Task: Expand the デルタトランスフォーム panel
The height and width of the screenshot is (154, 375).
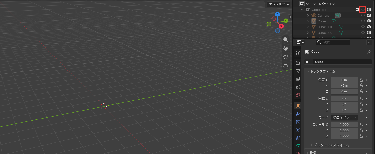Action: pyautogui.click(x=330, y=145)
